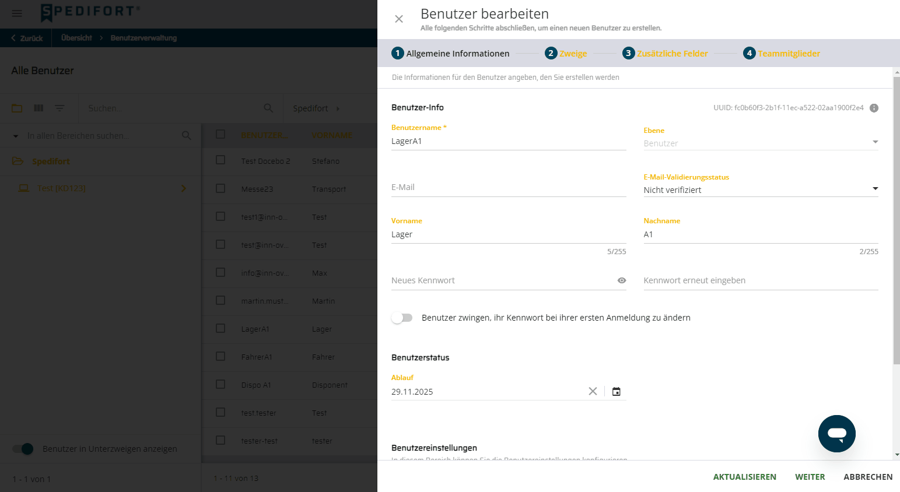Click info@inn-ov... user row
Image resolution: width=900 pixels, height=492 pixels.
point(290,273)
